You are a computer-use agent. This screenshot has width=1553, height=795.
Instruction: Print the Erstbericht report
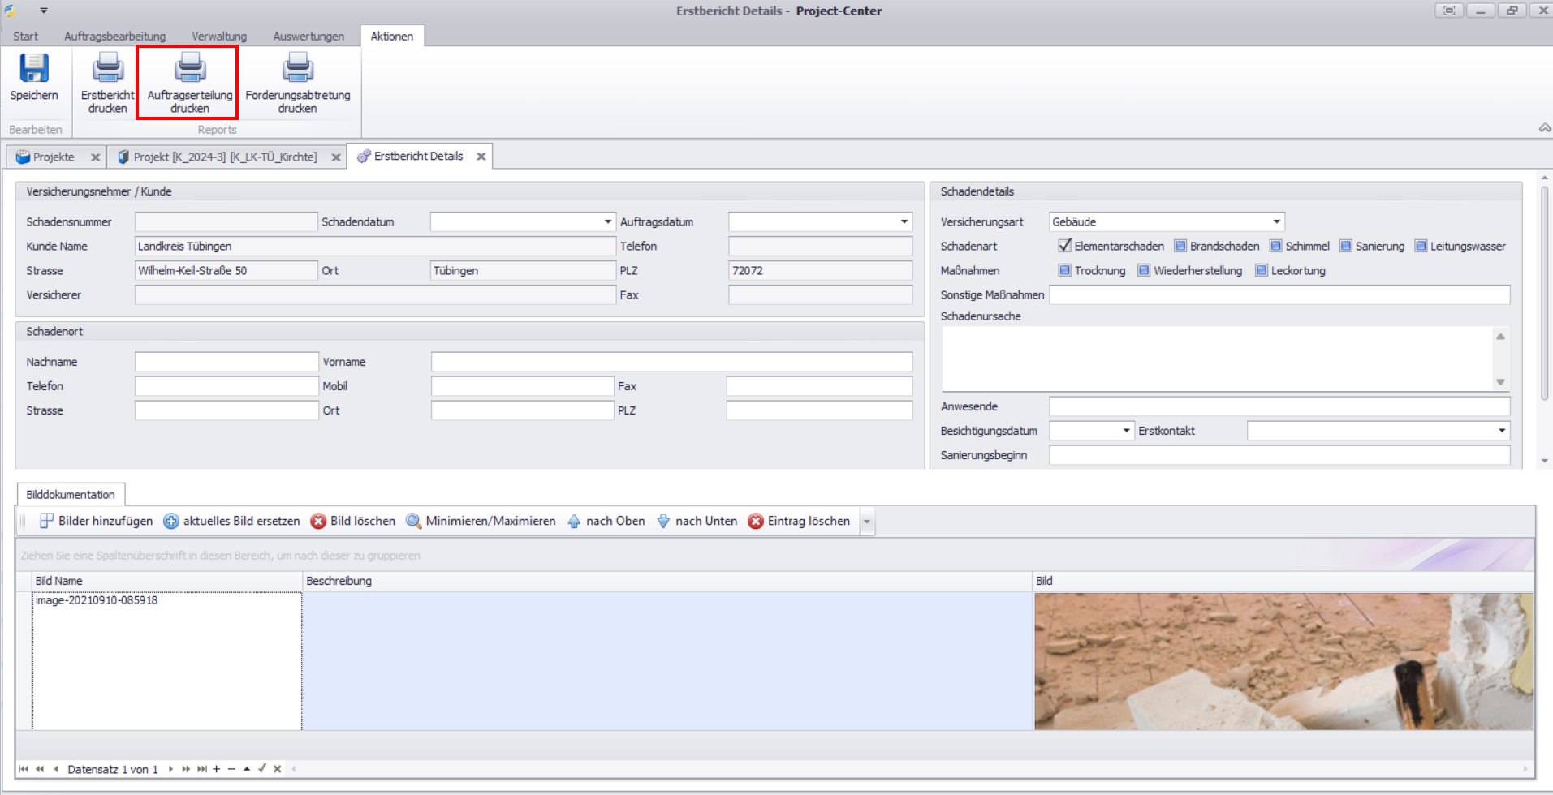[x=107, y=69]
